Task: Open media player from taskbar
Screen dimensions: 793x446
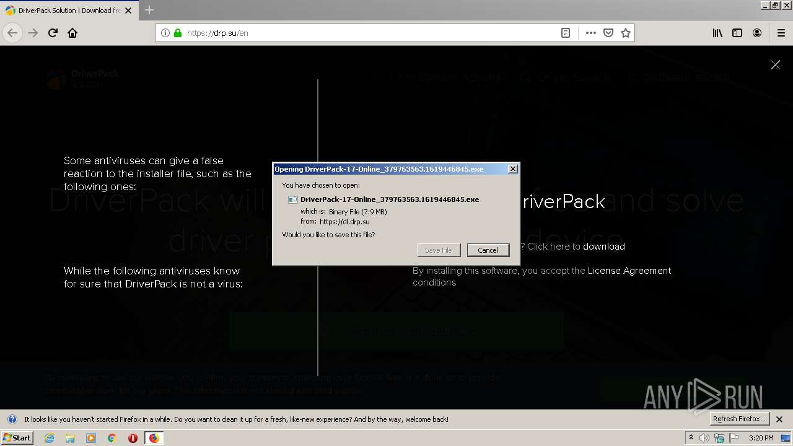Action: click(x=91, y=438)
